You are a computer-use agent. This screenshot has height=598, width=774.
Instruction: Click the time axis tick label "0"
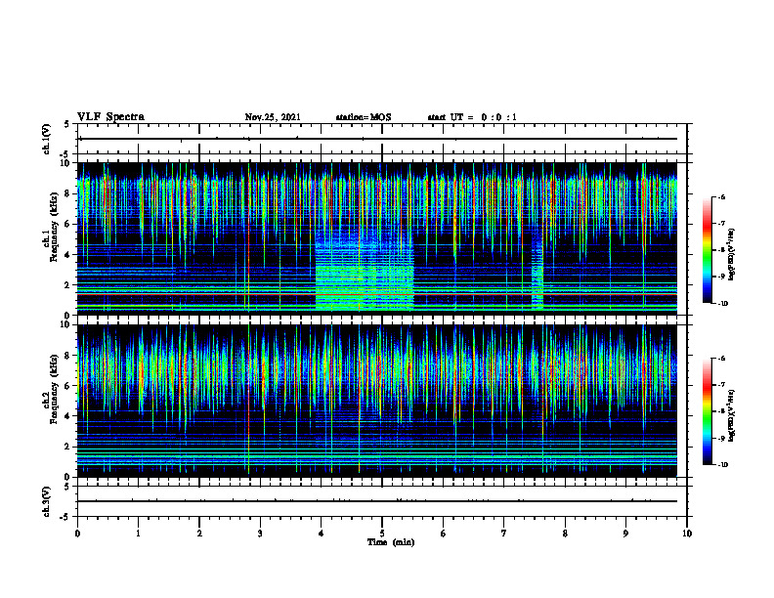(x=77, y=534)
